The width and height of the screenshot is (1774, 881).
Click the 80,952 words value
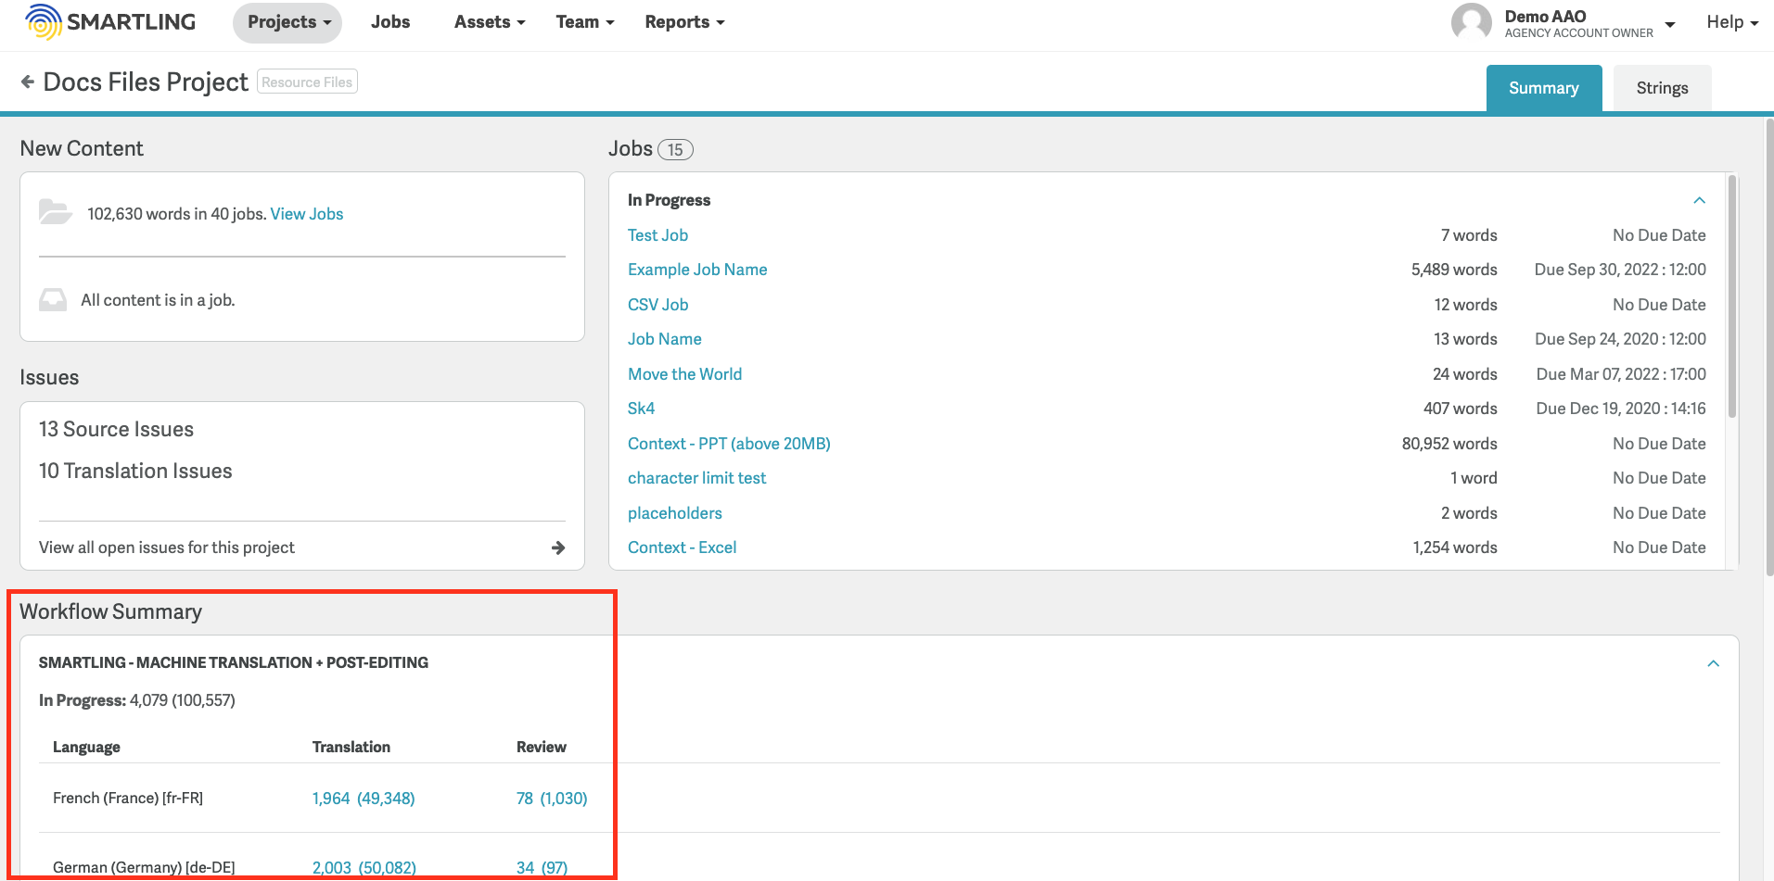coord(1449,444)
